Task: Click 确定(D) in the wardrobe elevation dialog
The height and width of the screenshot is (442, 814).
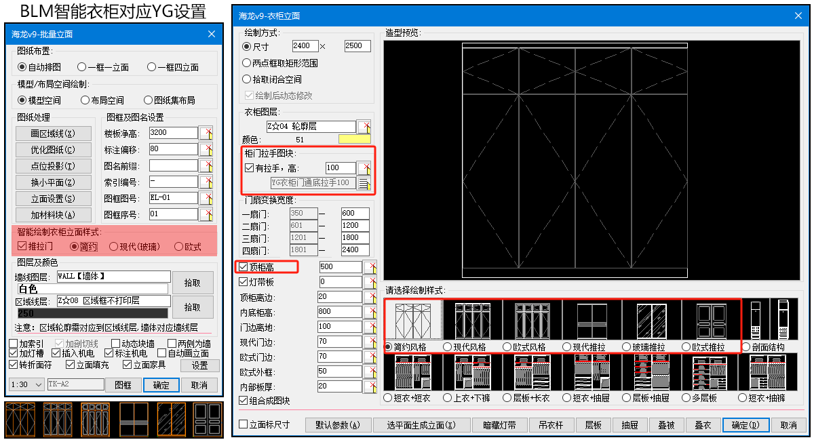Action: (745, 425)
